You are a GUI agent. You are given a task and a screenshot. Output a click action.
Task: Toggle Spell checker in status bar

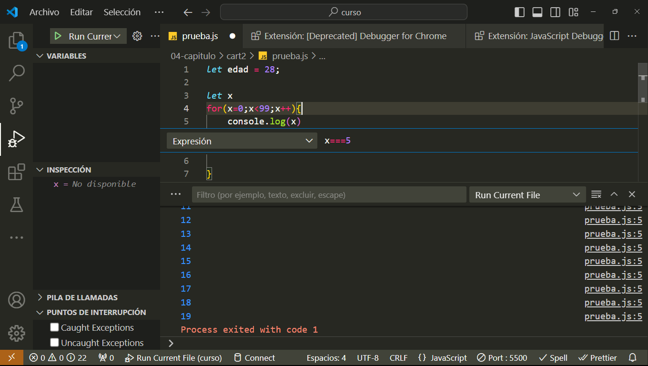click(x=553, y=358)
